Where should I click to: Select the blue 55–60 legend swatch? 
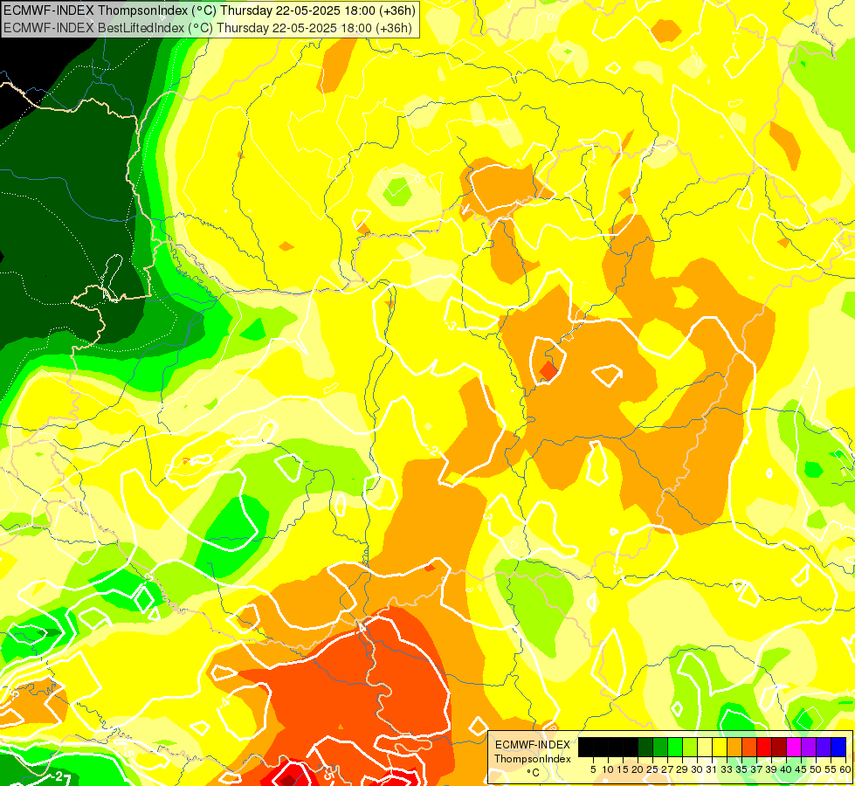pos(838,748)
